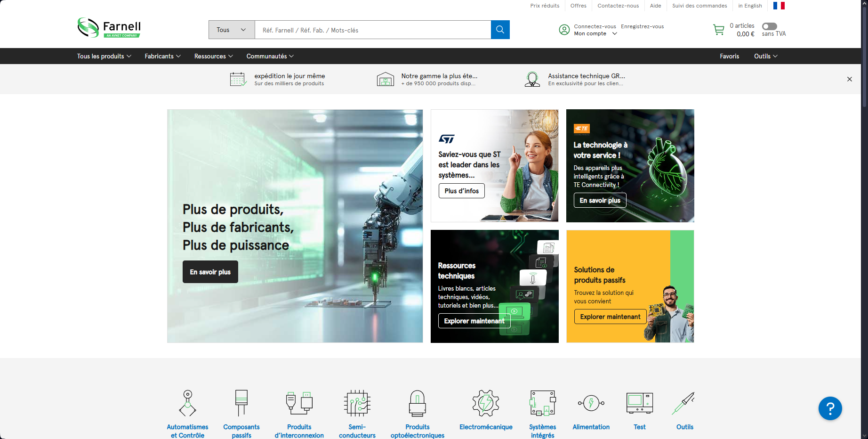Screen dimensions: 868x439
Task: Click the blue help question mark button
Action: (x=830, y=408)
